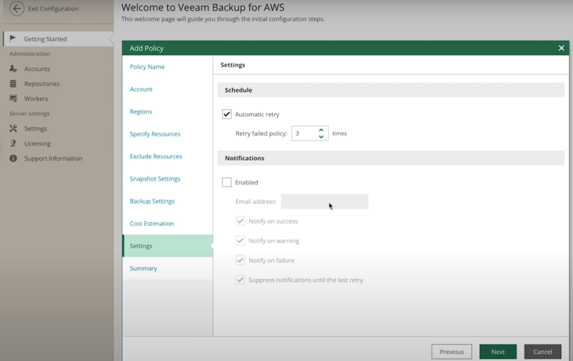
Task: Enable notifications with the Enabled checkbox
Action: coord(228,182)
